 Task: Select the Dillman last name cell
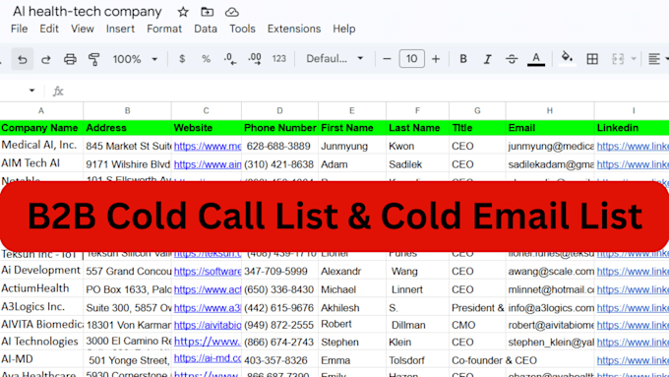coord(417,325)
